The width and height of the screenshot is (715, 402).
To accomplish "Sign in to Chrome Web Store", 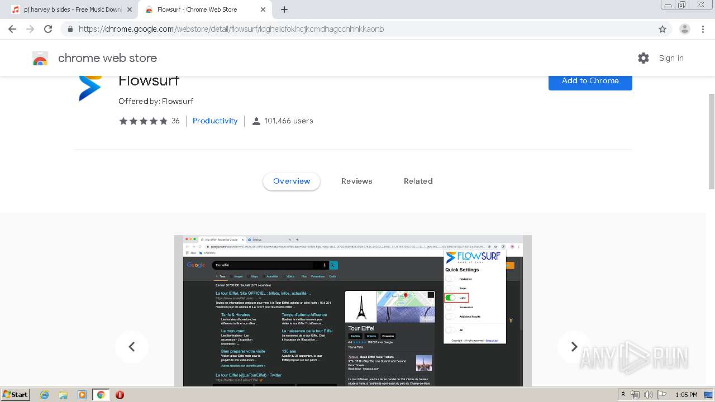I will 671,58.
